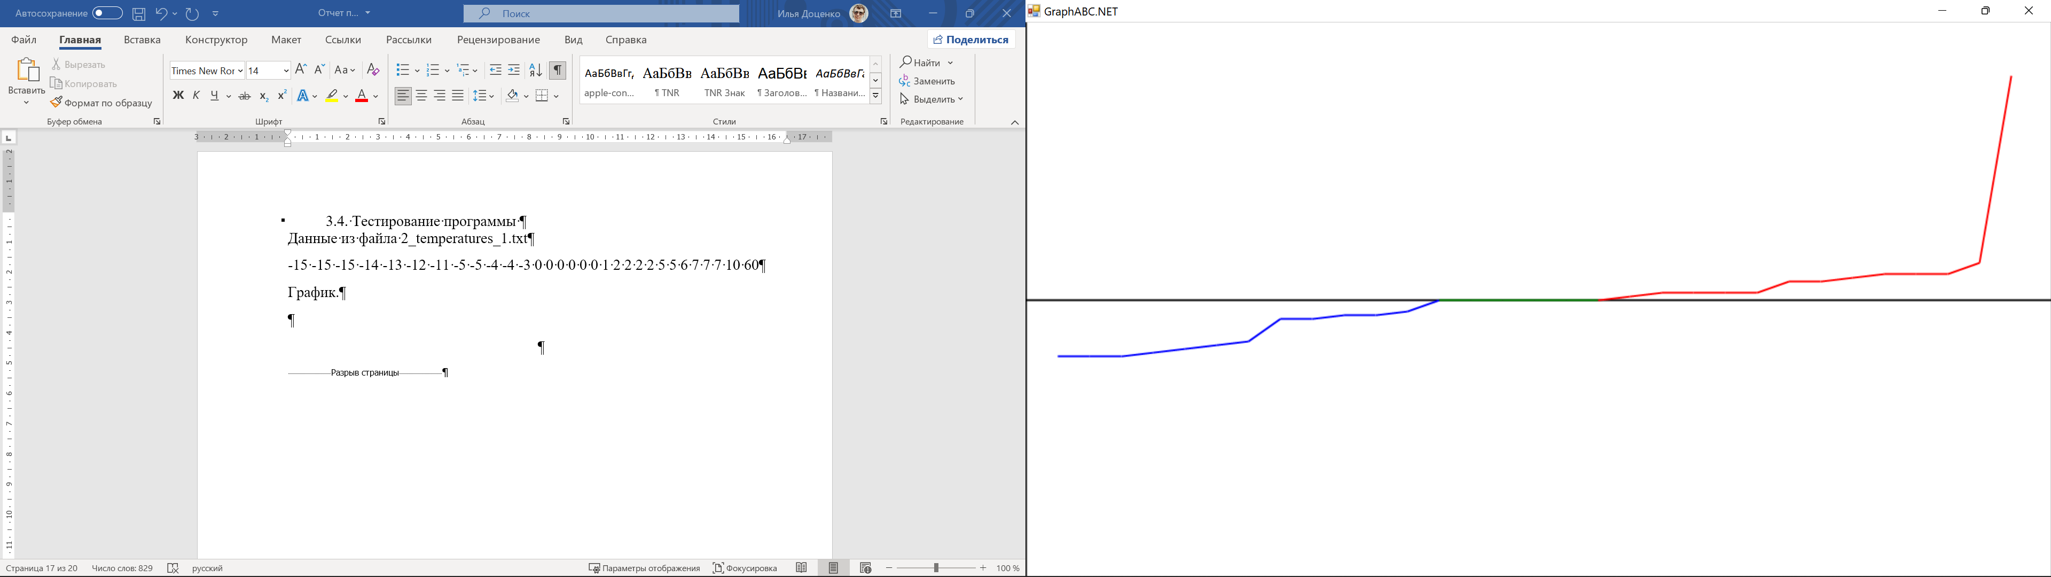Open the borders dropdown arrow
This screenshot has height=577, width=2051.
tap(555, 96)
